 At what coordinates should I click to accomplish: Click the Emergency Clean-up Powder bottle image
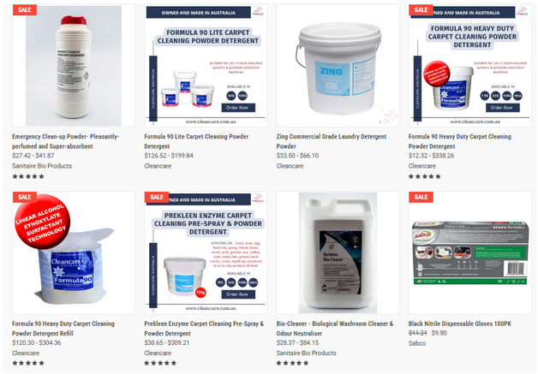74,66
